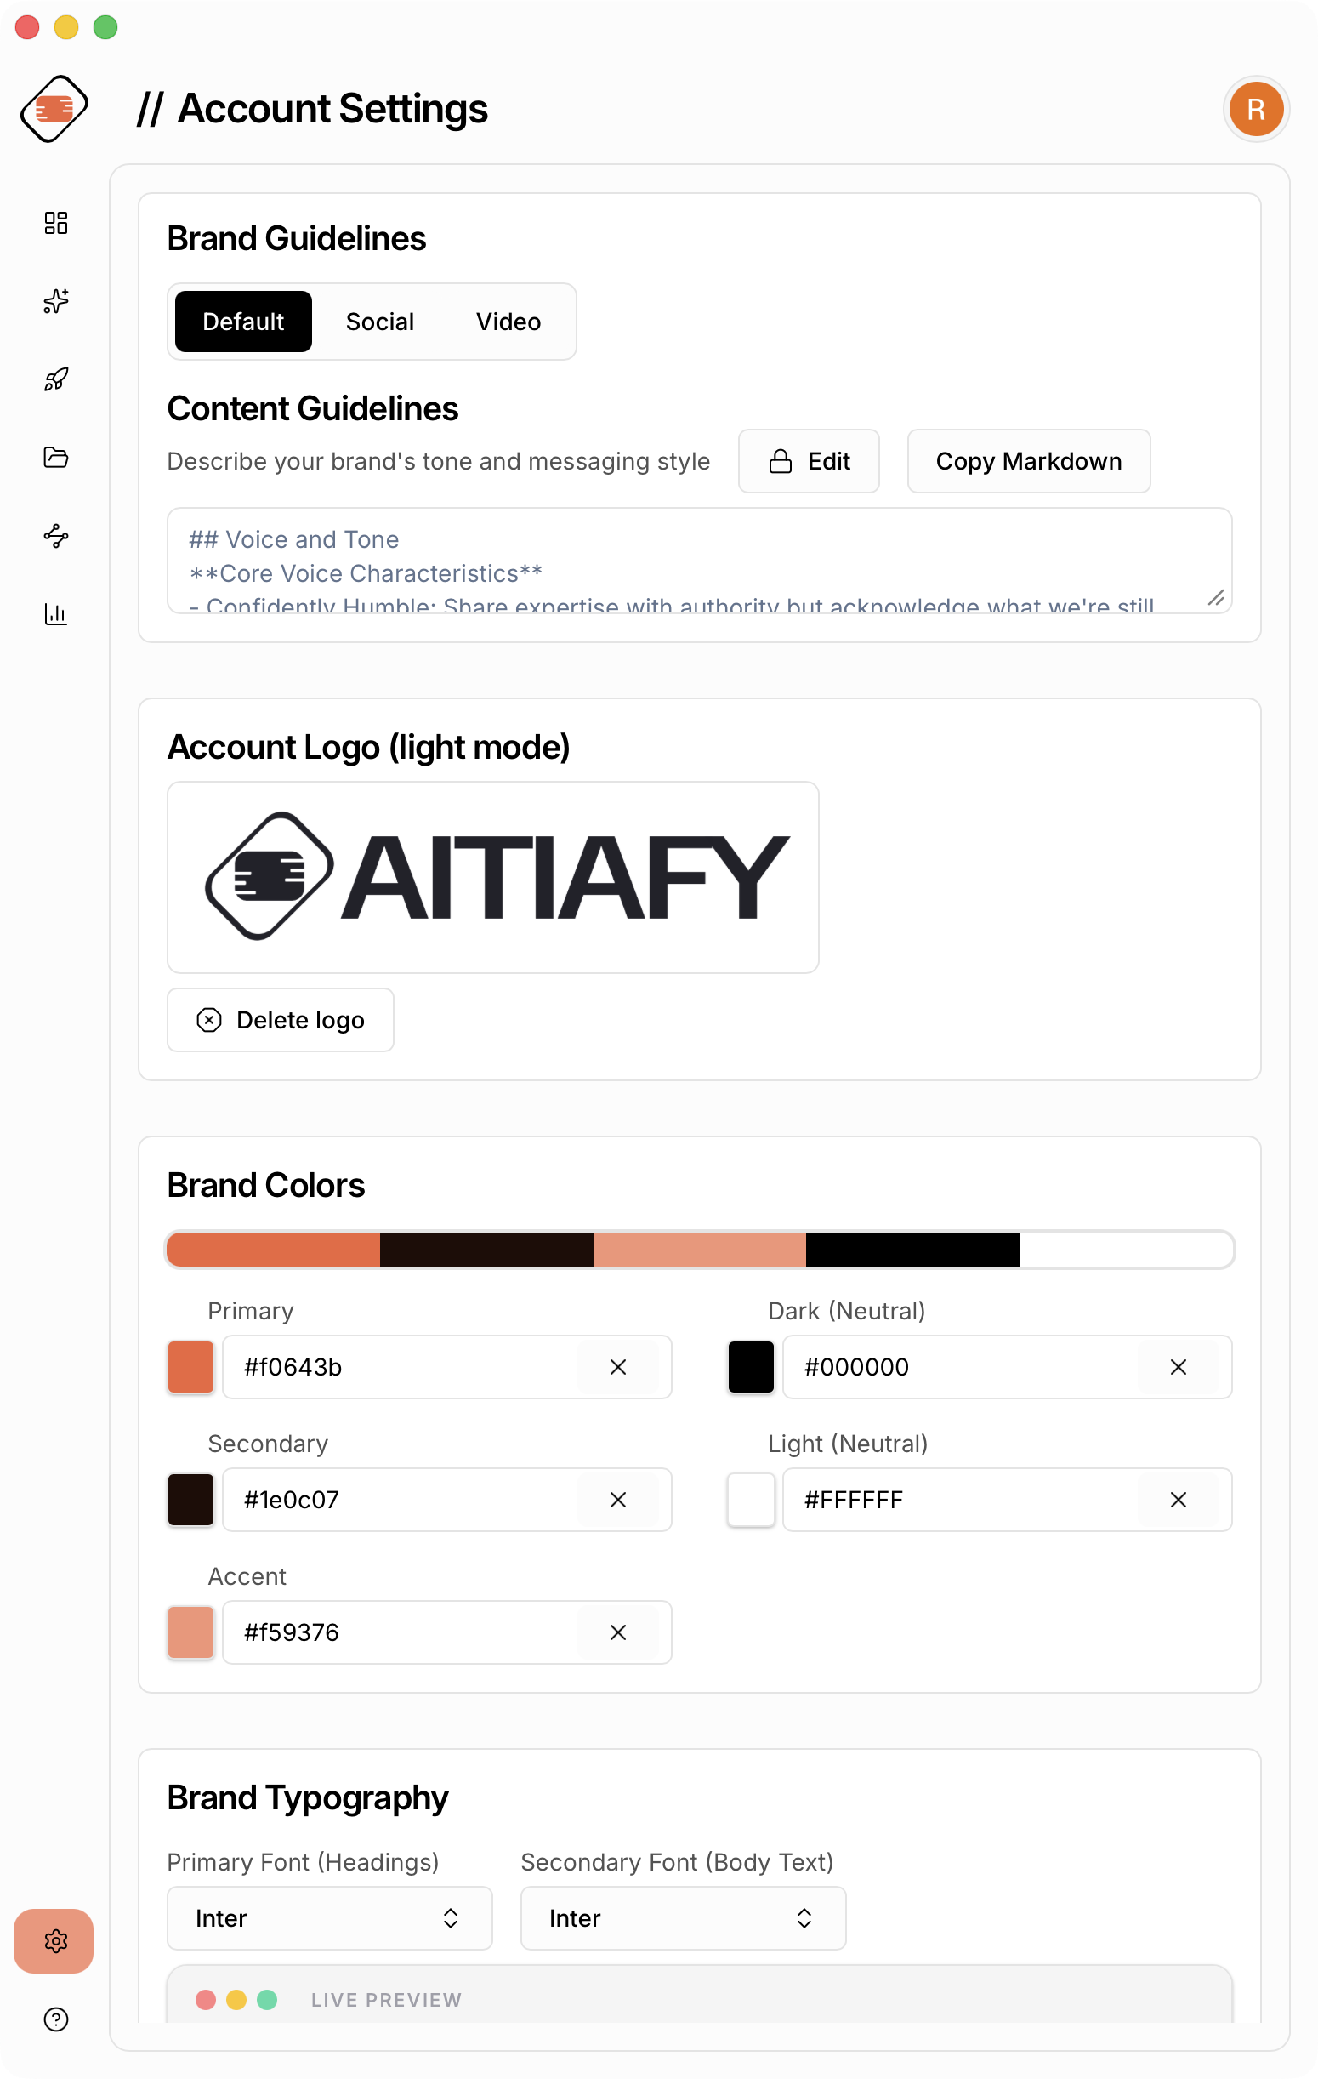Screen dimensions: 1318x2079
Task: Expand the Primary Font (Headings) dropdown
Action: click(330, 1918)
